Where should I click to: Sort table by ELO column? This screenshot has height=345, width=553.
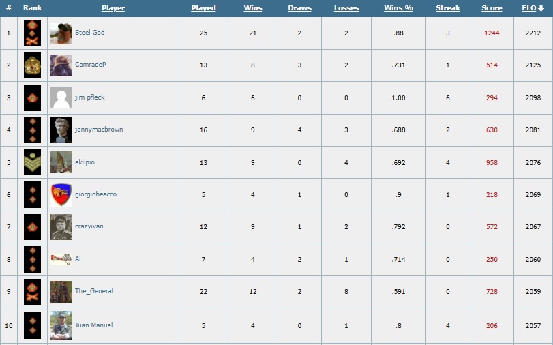pos(528,7)
